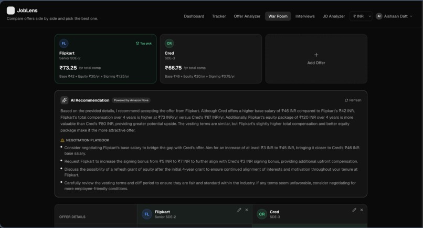Open the INR currency dropdown
423x228 pixels.
pos(361,16)
